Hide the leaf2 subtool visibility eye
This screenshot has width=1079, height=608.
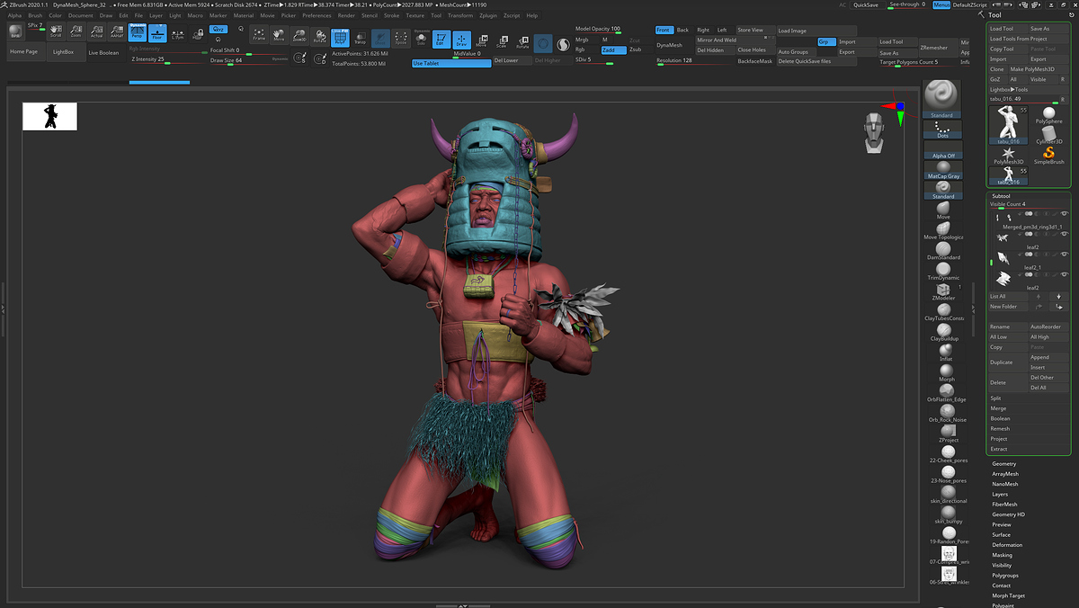(x=1065, y=233)
